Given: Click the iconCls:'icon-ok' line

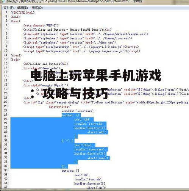Looking at the screenshot, I should tap(89, 179).
